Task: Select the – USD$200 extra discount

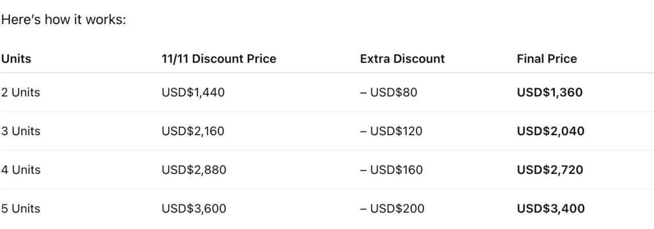Action: pyautogui.click(x=392, y=209)
